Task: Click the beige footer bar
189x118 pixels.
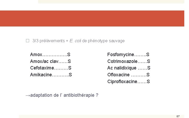Action: click(x=94, y=116)
